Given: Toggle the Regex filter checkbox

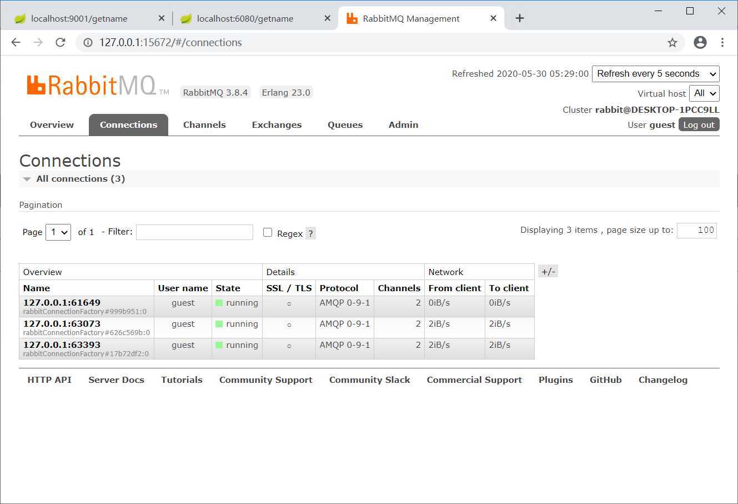Looking at the screenshot, I should point(268,232).
